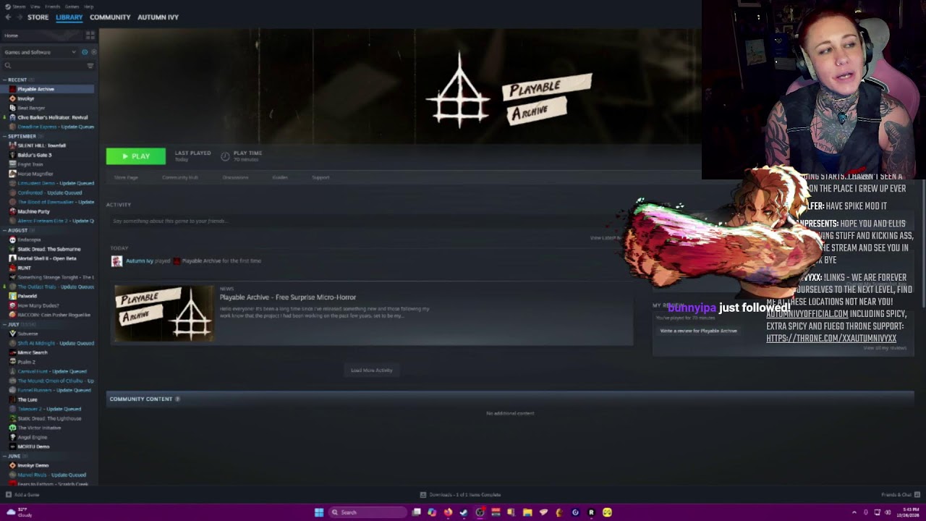The image size is (926, 521).
Task: Select Machine Party in the library
Action: (x=33, y=211)
